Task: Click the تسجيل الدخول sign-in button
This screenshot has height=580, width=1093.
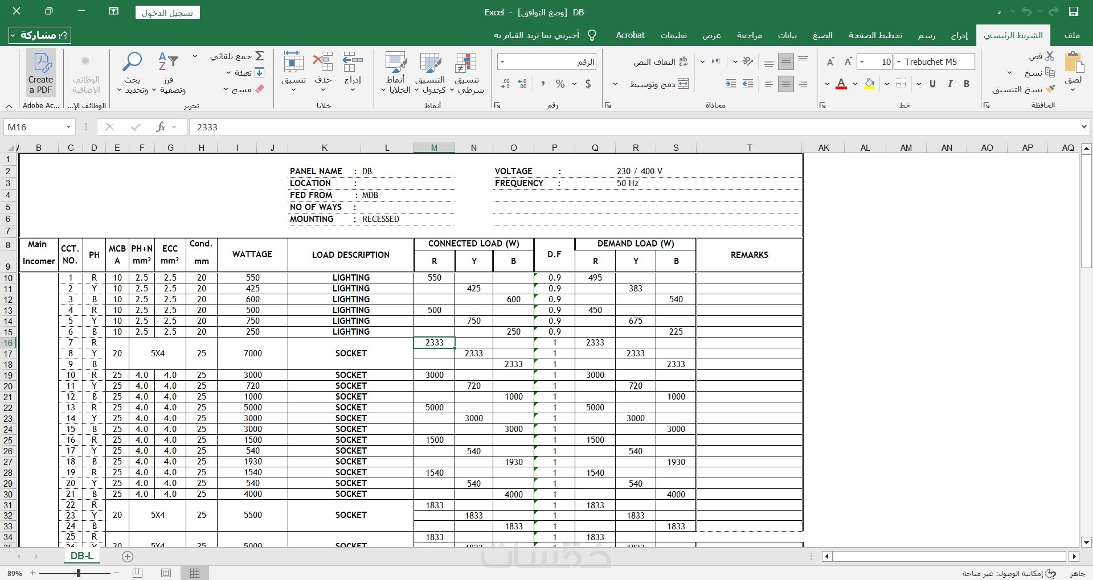Action: tap(167, 13)
